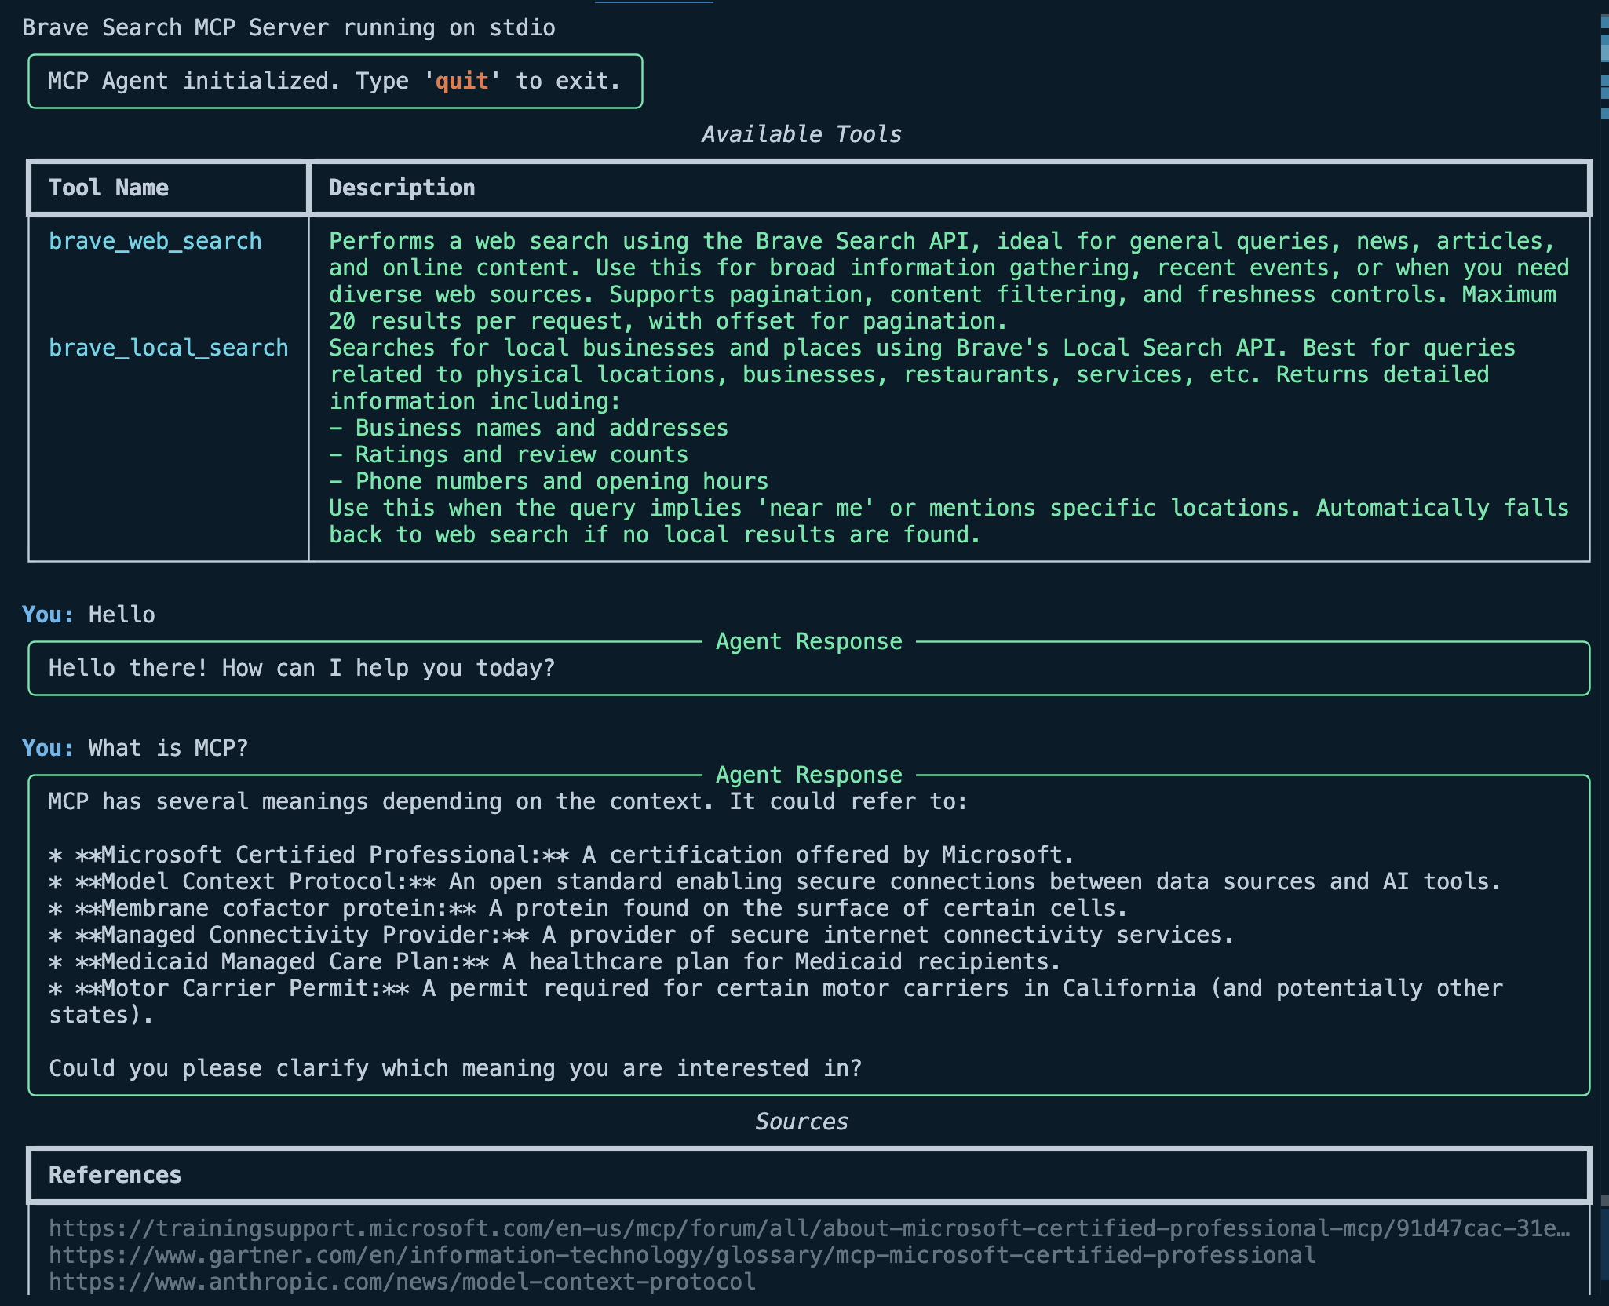The image size is (1609, 1306).
Task: Click the orange 'quit' keyword
Action: pos(462,81)
